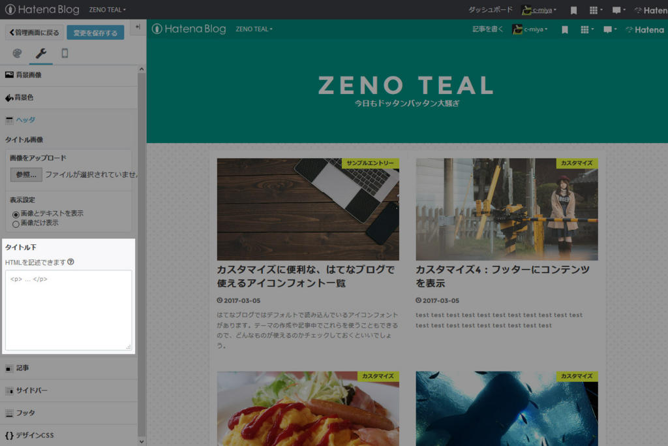The height and width of the screenshot is (446, 668).
Task: Open ZENO TEAL dropdown in top bar
Action: (108, 9)
